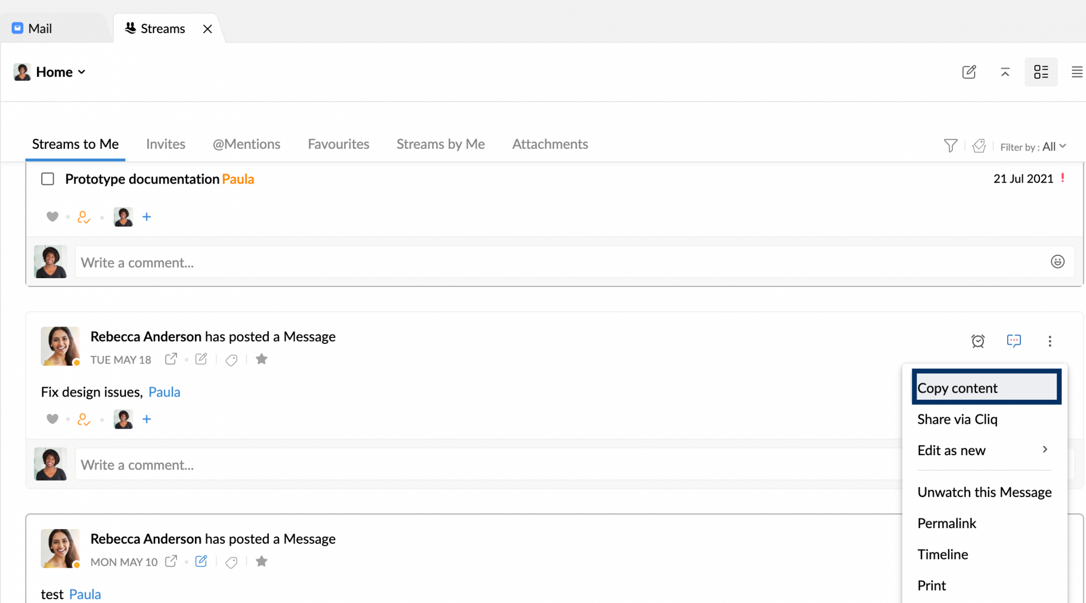Image resolution: width=1086 pixels, height=603 pixels.
Task: Click the collapse/minimize stream icon
Action: coord(1005,71)
